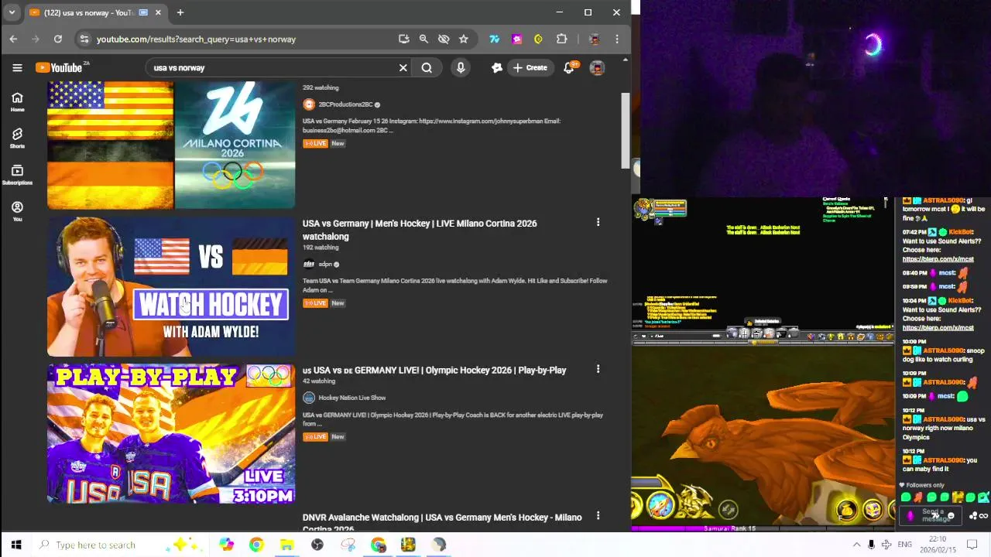Open zoom magnifier in address bar
Viewport: 991px width, 557px height.
[423, 39]
